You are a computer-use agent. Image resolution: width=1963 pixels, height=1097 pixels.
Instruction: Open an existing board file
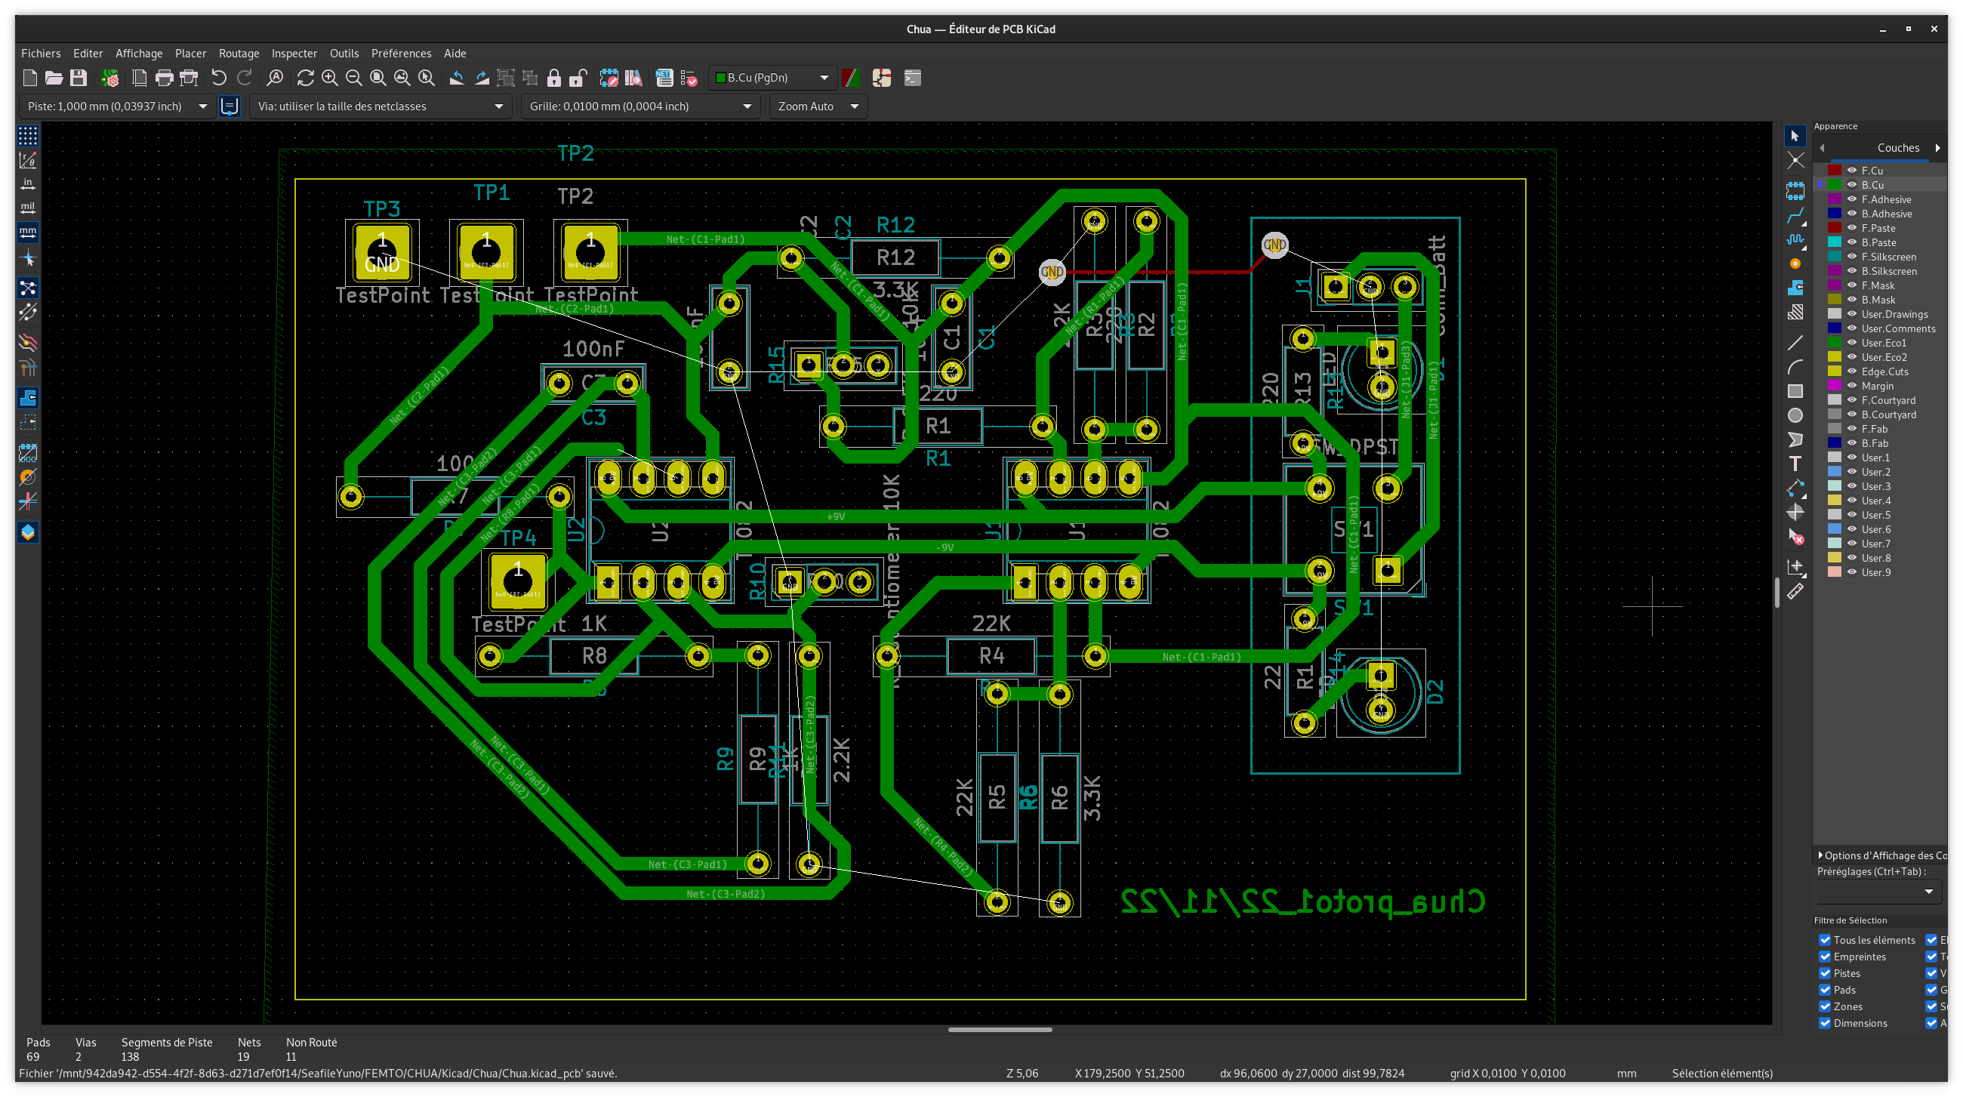54,78
